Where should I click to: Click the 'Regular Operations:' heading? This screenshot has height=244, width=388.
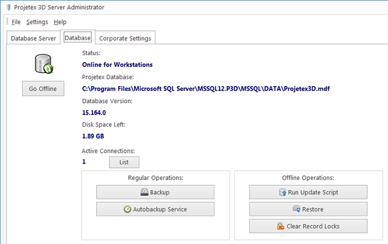point(156,178)
